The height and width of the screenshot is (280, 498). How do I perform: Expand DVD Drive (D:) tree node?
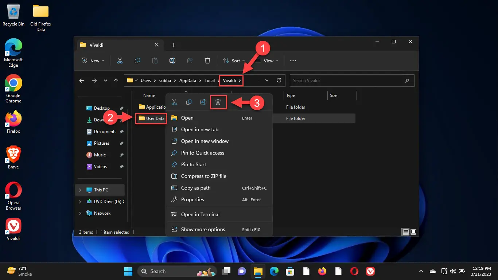coord(80,202)
